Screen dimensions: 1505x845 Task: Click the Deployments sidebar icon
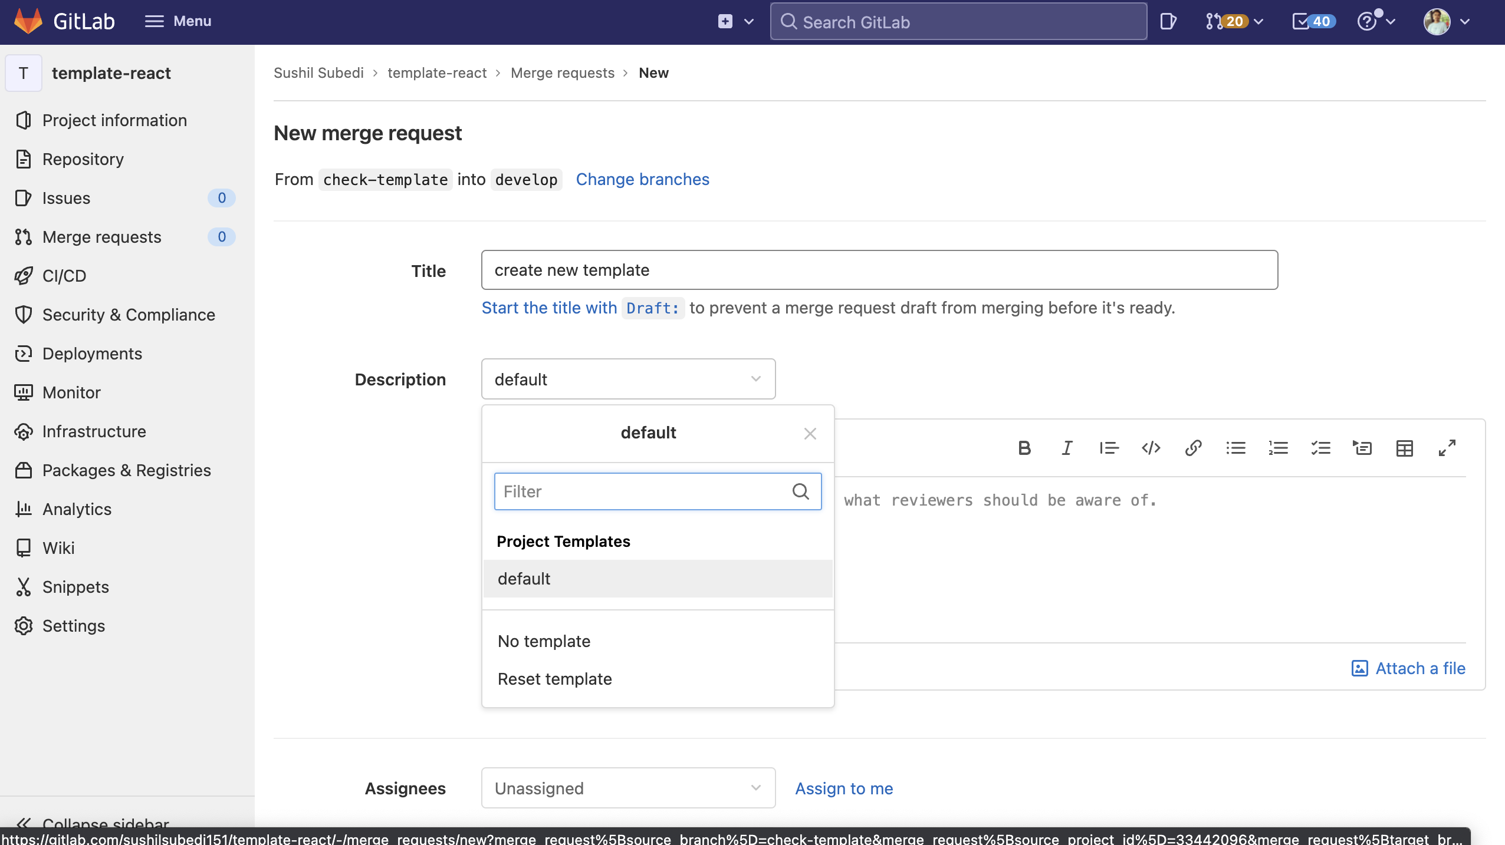[x=24, y=354]
